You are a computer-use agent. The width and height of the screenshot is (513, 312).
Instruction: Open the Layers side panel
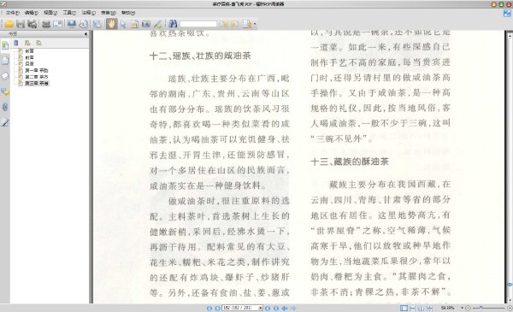coord(5,76)
